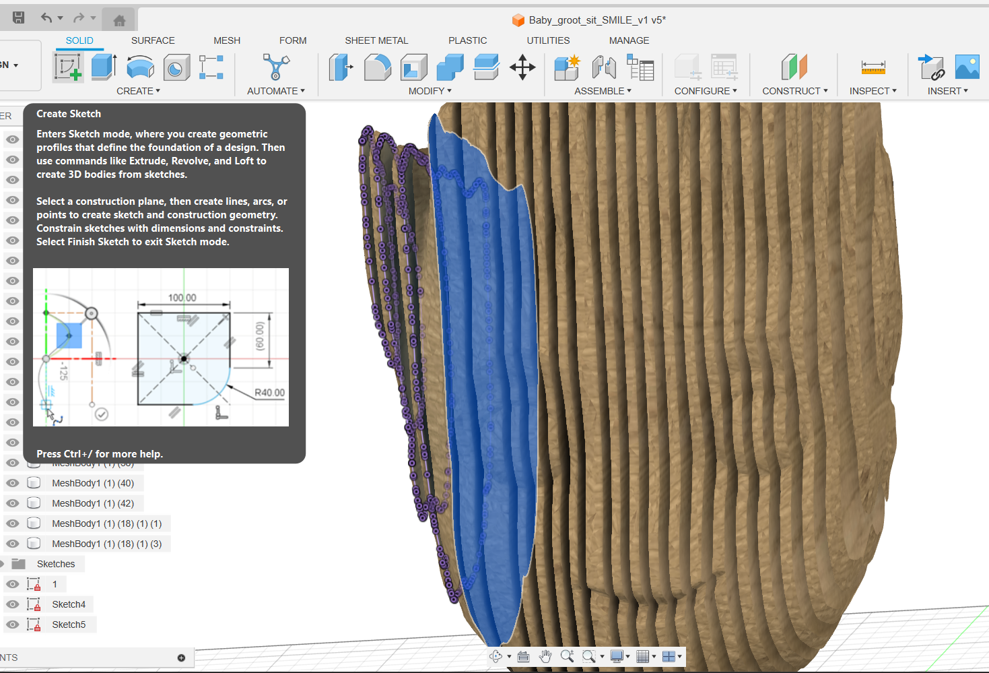Image resolution: width=989 pixels, height=673 pixels.
Task: Open the ASSEMBLE dropdown menu
Action: tap(603, 91)
